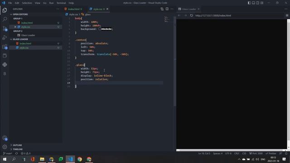Open Windows taskbar search

14,159
